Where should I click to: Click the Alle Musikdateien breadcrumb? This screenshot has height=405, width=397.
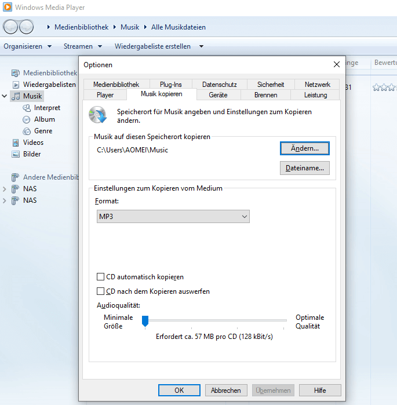179,27
